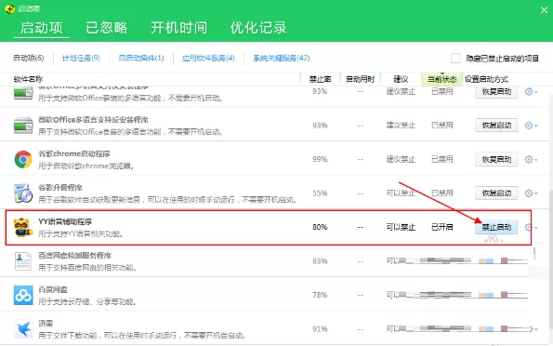Viewport: 553px width, 346px height.
Task: Click 恢复启动 for 微软Office多语言支持安装程序
Action: pyautogui.click(x=496, y=126)
